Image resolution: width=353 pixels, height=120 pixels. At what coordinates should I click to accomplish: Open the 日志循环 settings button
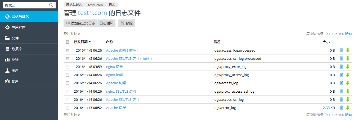[106, 23]
